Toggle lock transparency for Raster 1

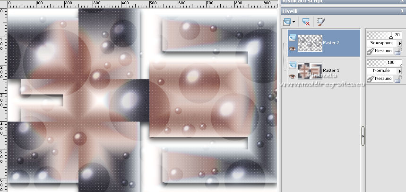(398, 79)
